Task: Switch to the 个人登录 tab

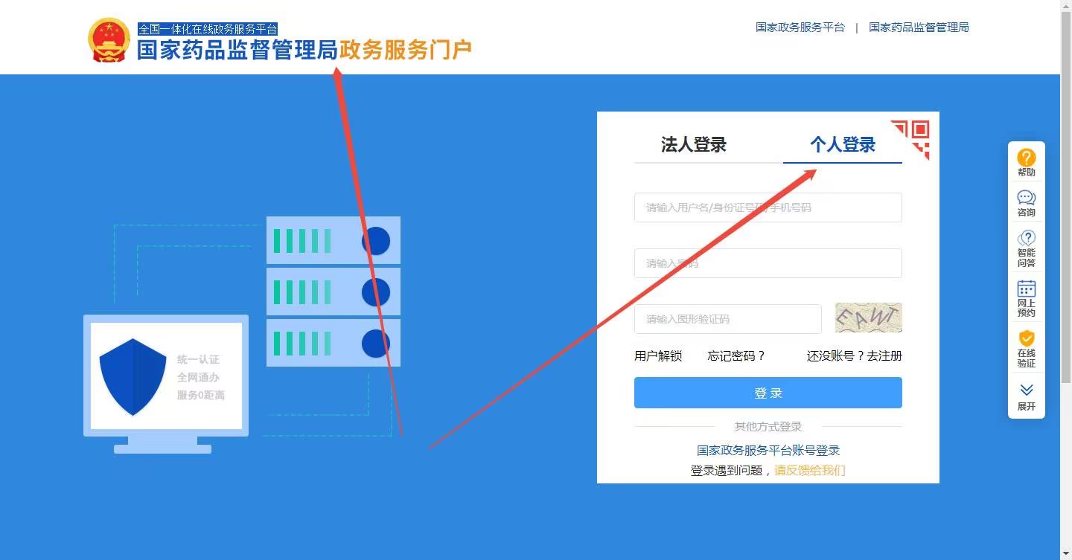Action: [x=843, y=144]
